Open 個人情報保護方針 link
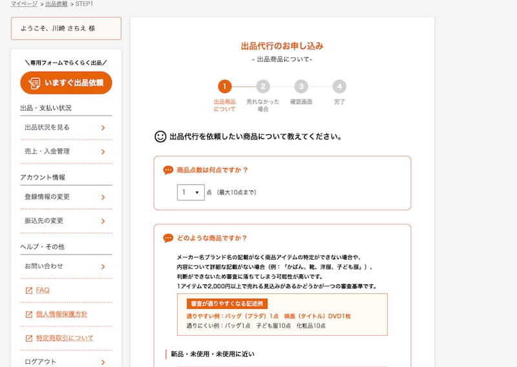Image resolution: width=517 pixels, height=367 pixels. [61, 314]
